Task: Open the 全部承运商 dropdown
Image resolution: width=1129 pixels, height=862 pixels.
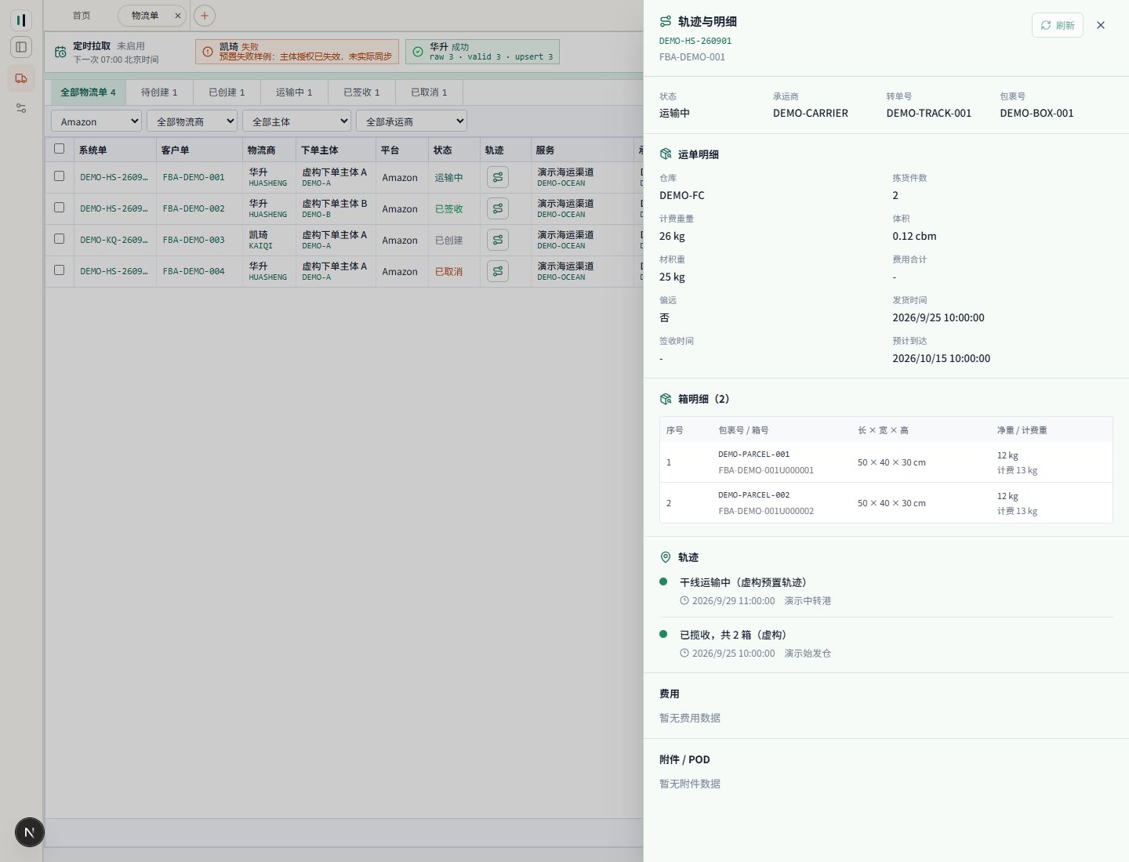Action: click(412, 121)
